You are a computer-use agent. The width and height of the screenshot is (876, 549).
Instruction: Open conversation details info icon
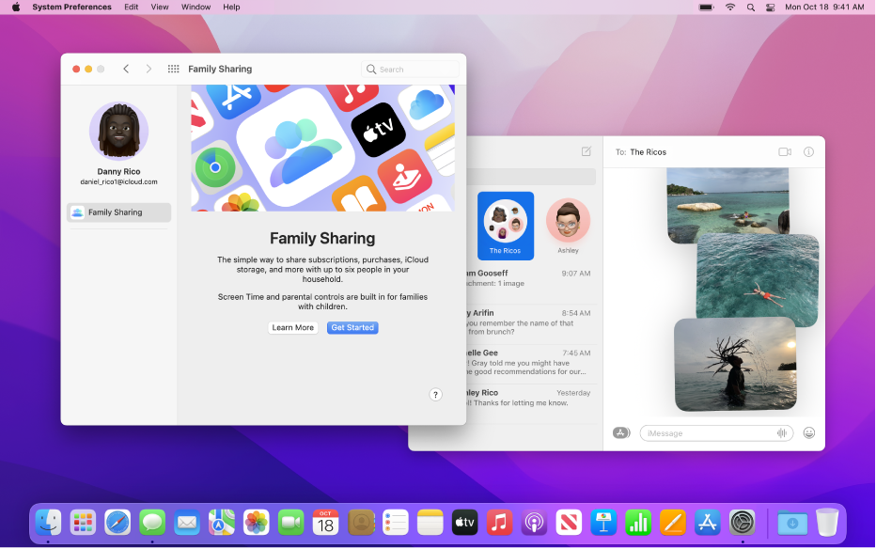(x=809, y=151)
